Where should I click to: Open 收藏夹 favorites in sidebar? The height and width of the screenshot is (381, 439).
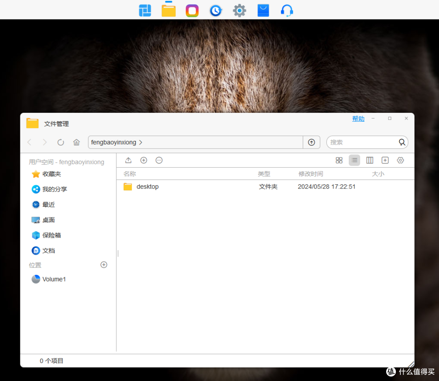(46, 174)
